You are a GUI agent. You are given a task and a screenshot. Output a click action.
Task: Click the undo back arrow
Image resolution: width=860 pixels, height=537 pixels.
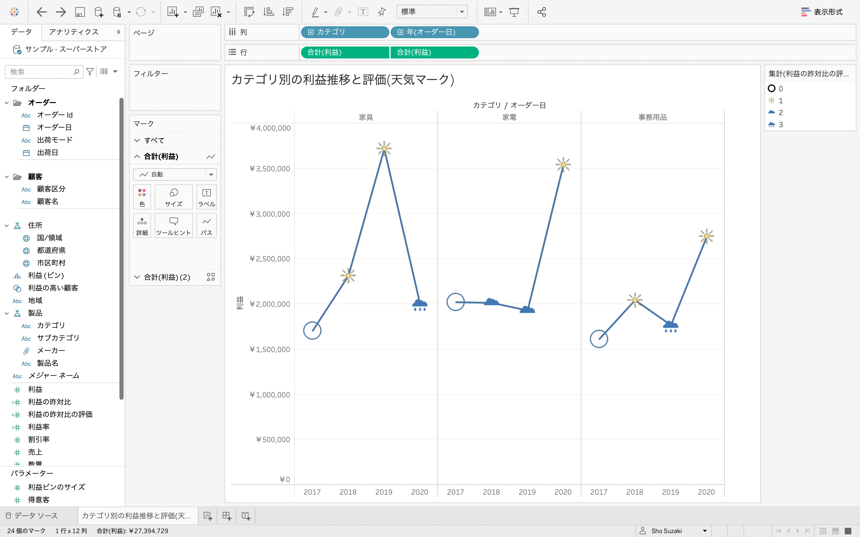coord(42,12)
